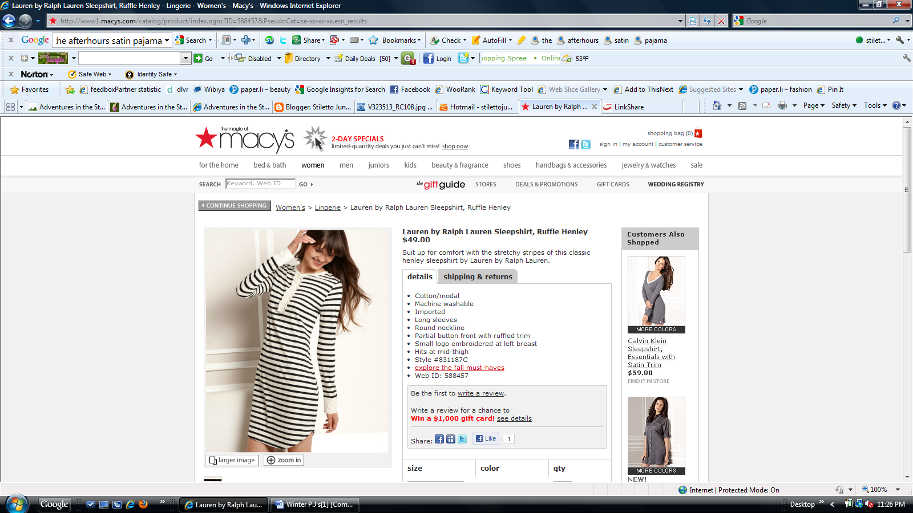Click the Read Mail envelope icon
The image size is (913, 513).
click(766, 105)
